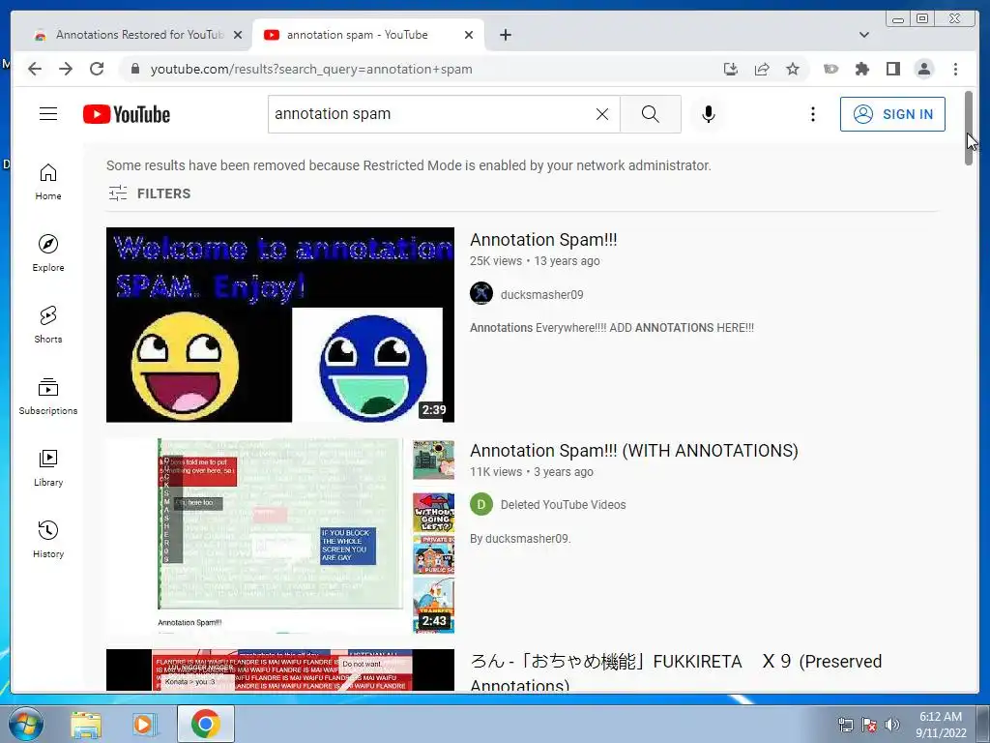This screenshot has width=990, height=743.
Task: Run the search with the magnifier button
Action: click(651, 114)
